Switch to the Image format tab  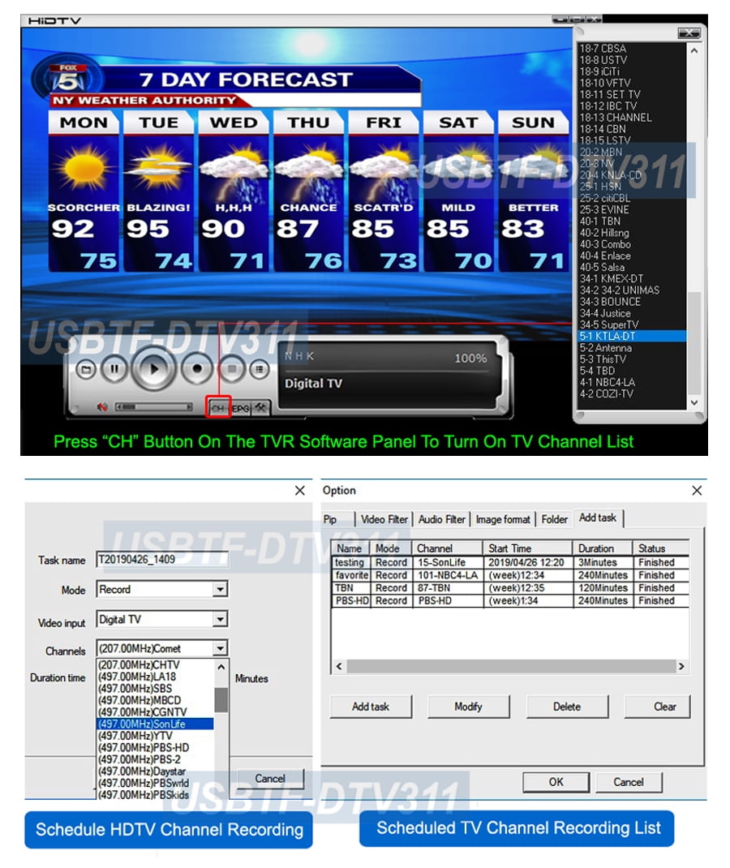click(x=503, y=519)
